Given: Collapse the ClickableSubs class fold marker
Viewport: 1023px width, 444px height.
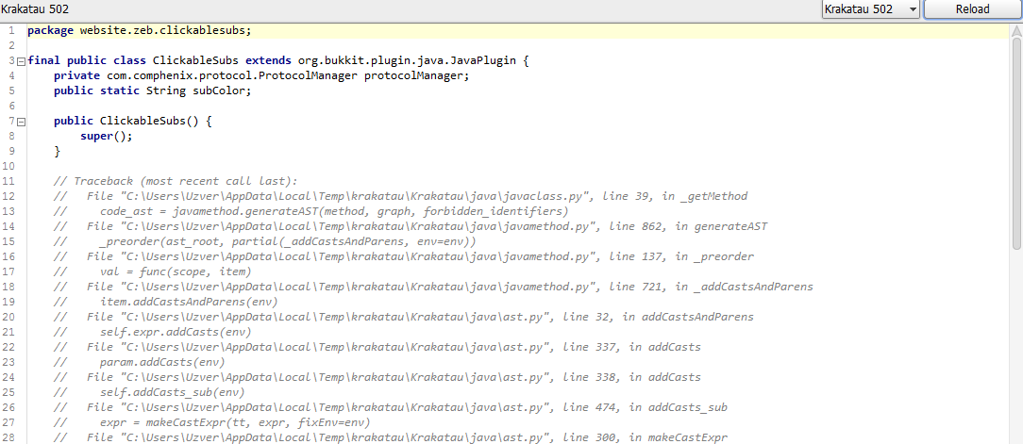Looking at the screenshot, I should pos(21,61).
